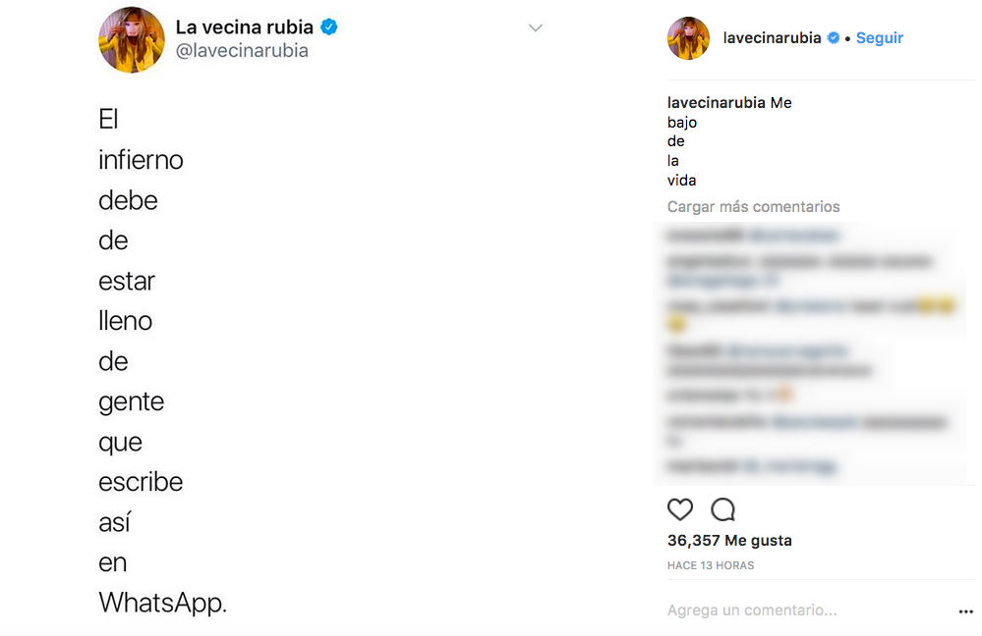The height and width of the screenshot is (636, 982).
Task: Click the word WhatsApp in the tweet
Action: click(162, 603)
